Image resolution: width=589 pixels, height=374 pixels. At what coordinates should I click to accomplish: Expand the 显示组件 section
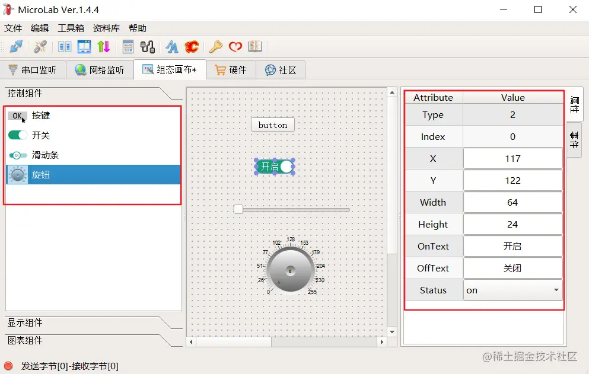(x=93, y=322)
